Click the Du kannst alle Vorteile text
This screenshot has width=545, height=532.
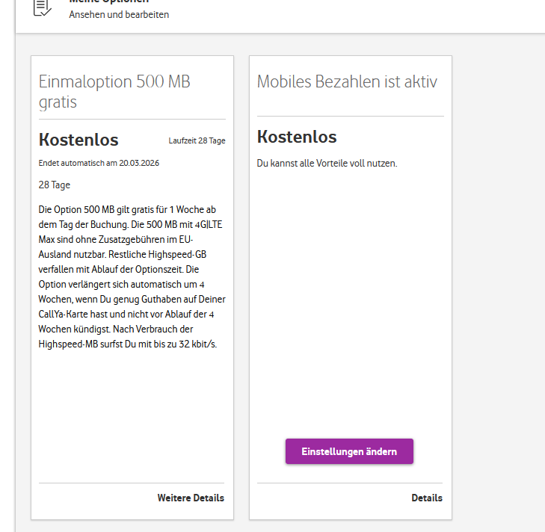(x=327, y=164)
